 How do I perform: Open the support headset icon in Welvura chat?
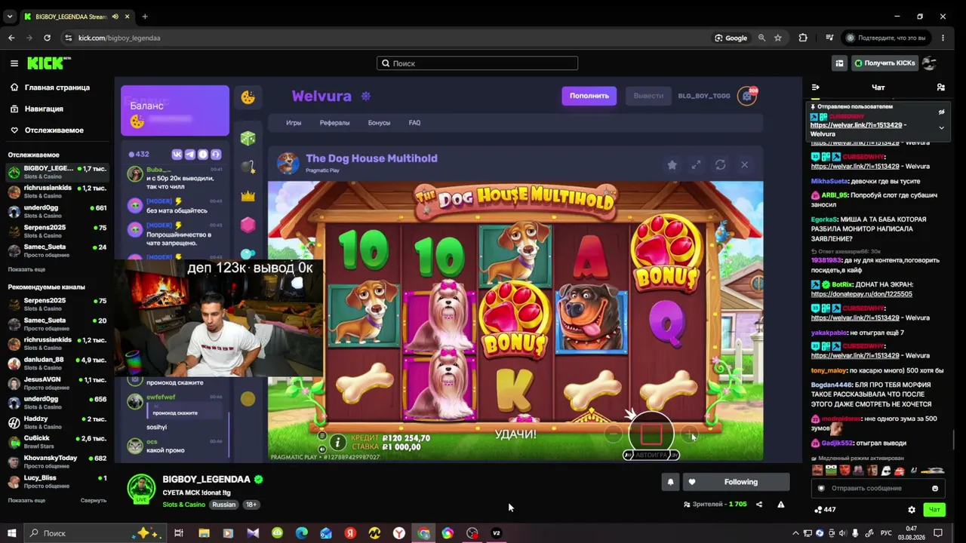[216, 155]
